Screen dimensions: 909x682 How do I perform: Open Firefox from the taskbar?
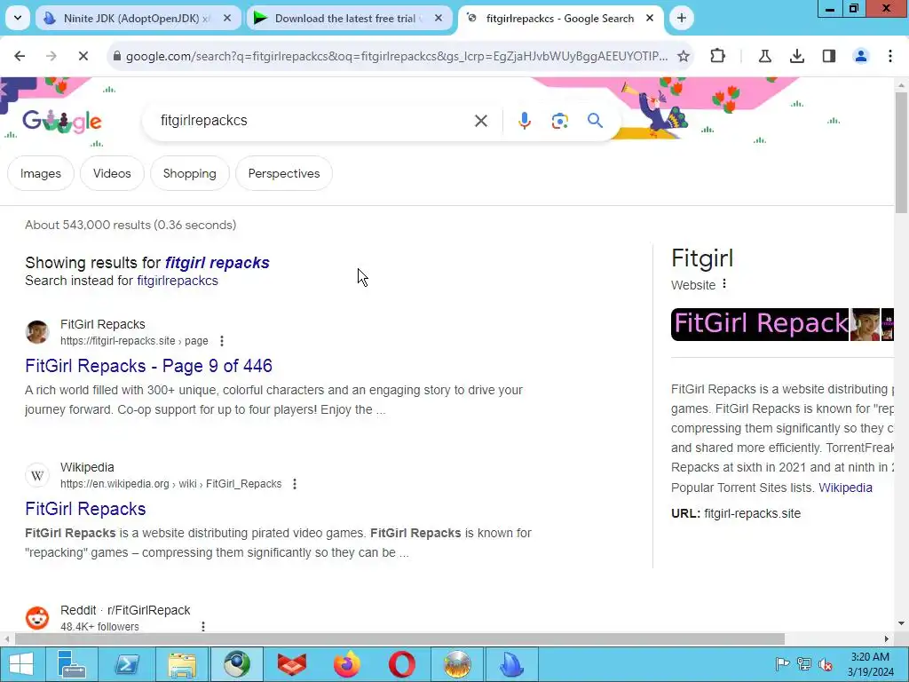pos(347,664)
